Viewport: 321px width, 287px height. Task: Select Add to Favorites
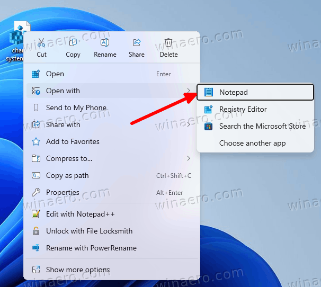point(111,141)
